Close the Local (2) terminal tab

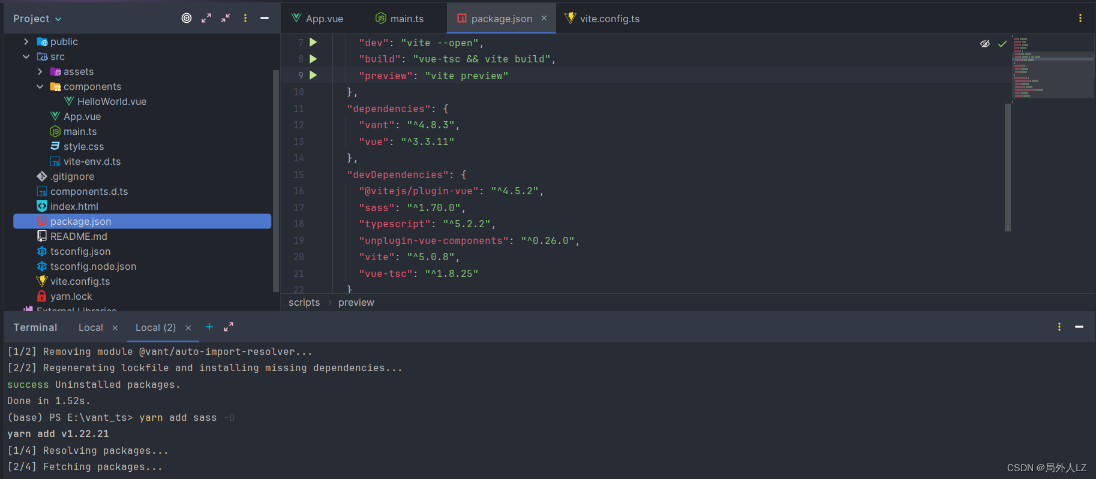(188, 327)
